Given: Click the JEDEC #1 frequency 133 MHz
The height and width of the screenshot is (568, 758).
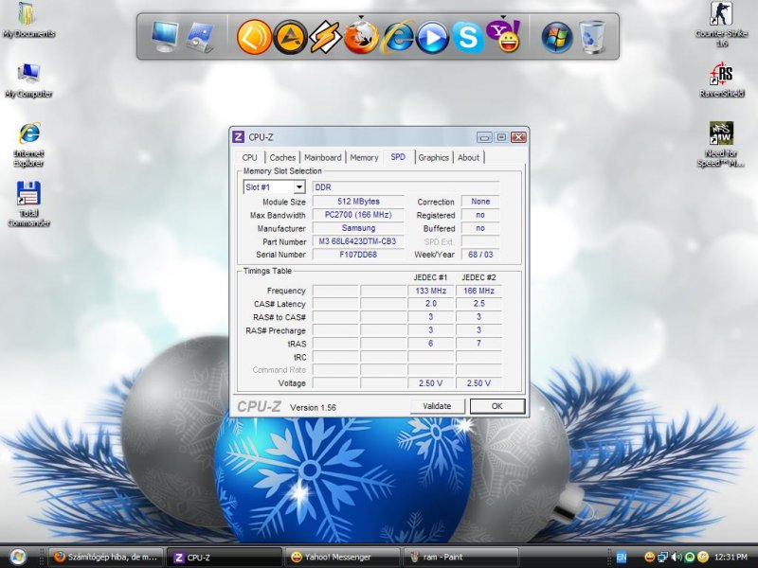Looking at the screenshot, I should pos(431,291).
